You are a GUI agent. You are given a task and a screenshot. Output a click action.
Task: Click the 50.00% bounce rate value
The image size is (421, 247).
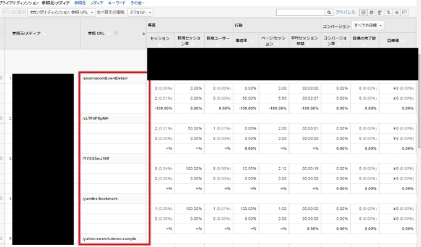coord(249,98)
